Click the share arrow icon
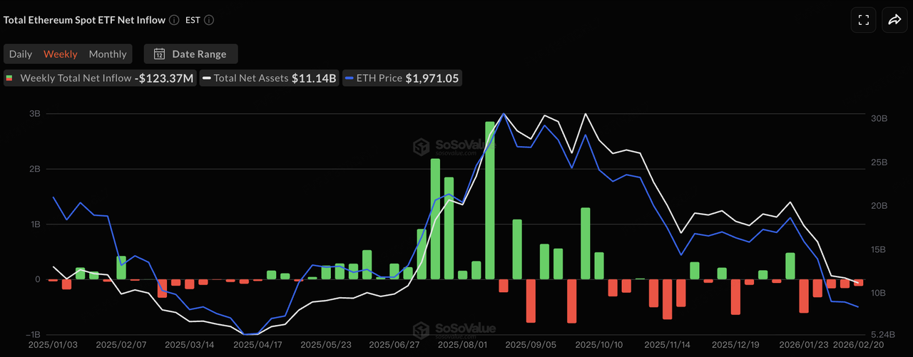Screen dimensions: 913x357 [894, 20]
